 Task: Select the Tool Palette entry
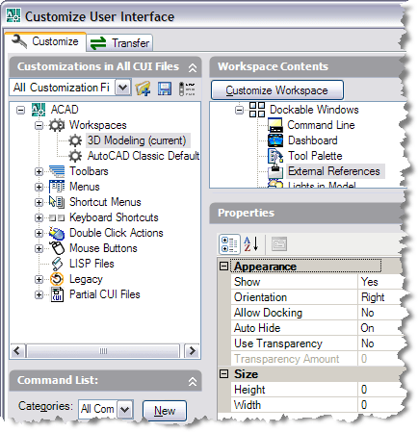[315, 156]
